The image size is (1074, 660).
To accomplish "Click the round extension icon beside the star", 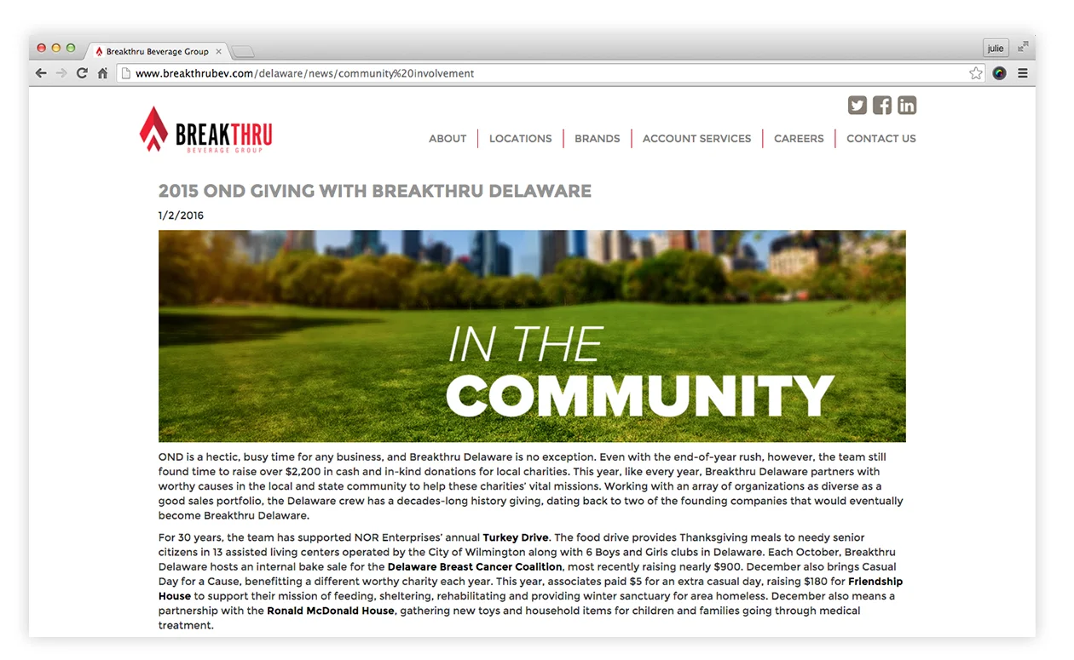I will [x=999, y=73].
